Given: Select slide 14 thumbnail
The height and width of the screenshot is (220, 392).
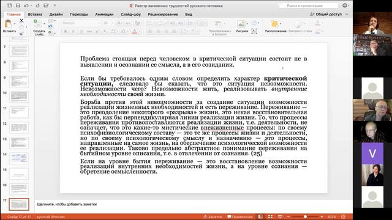Looking at the screenshot, I should pos(19,158).
